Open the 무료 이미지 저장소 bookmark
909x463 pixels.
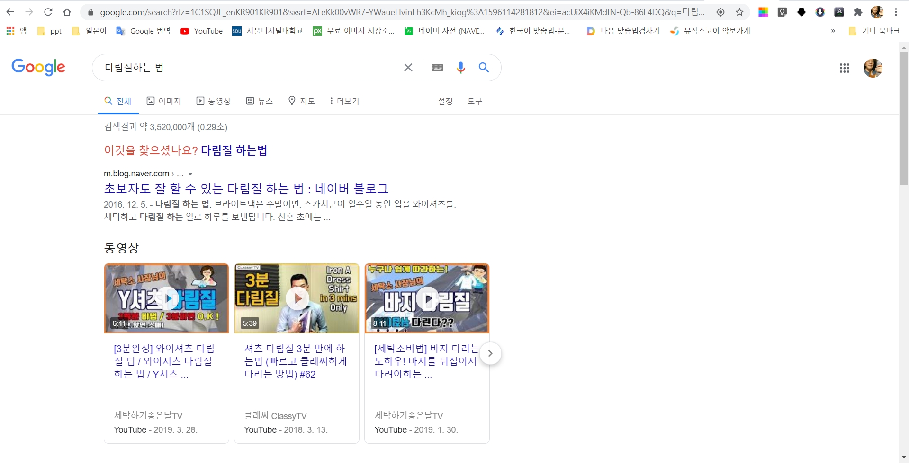click(353, 31)
